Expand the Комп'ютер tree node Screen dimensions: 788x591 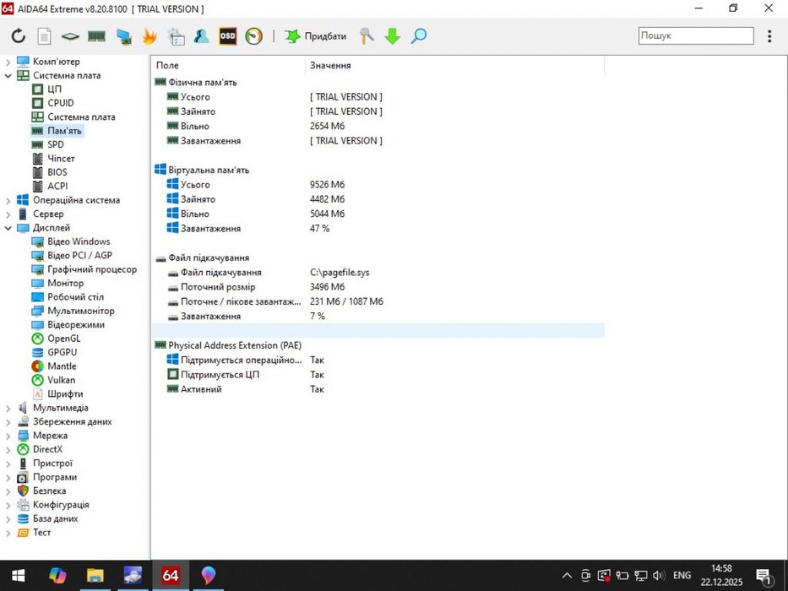click(x=8, y=62)
